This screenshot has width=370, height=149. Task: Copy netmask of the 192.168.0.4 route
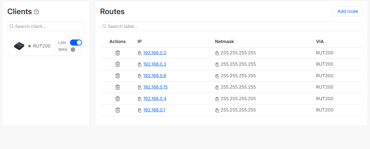point(217,99)
